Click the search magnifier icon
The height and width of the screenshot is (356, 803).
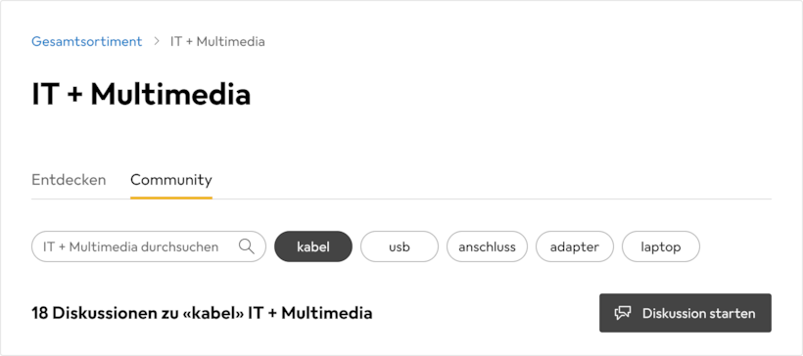pos(247,246)
